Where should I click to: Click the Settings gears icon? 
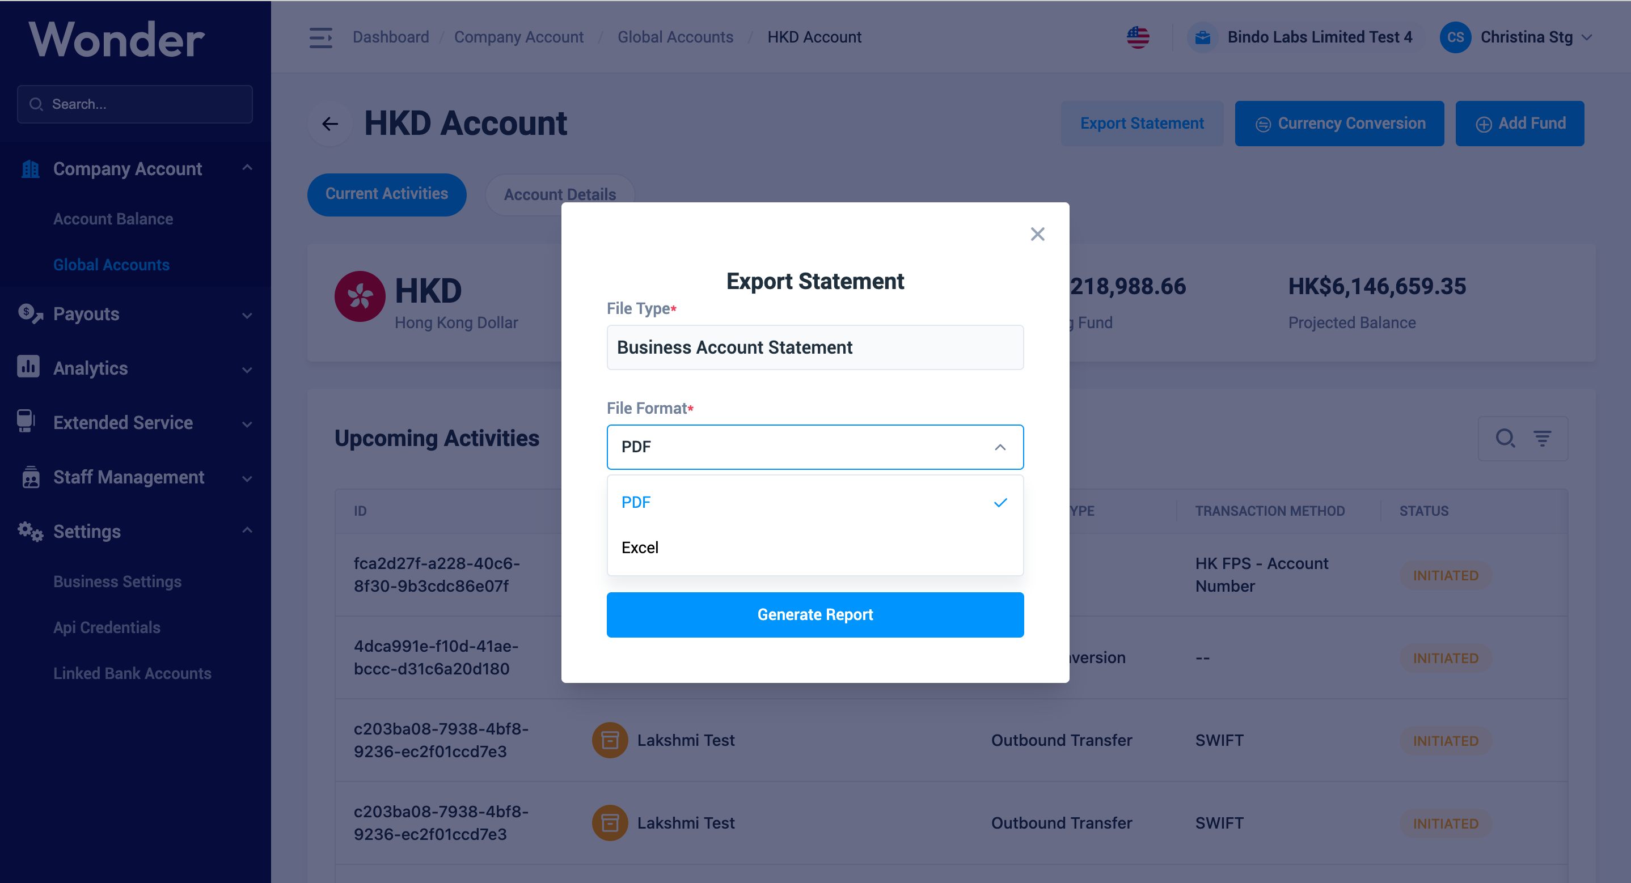tap(29, 531)
